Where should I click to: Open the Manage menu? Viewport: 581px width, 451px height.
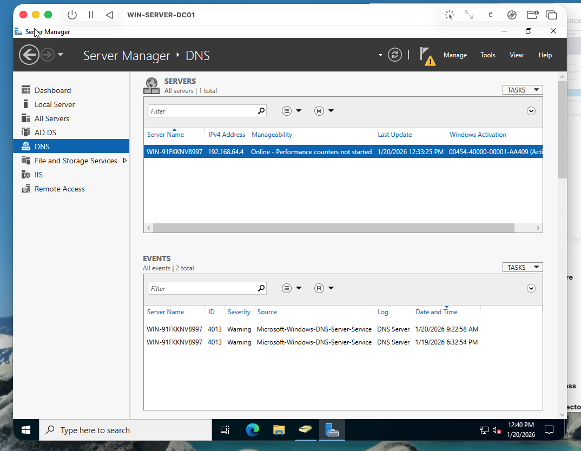[x=455, y=55]
